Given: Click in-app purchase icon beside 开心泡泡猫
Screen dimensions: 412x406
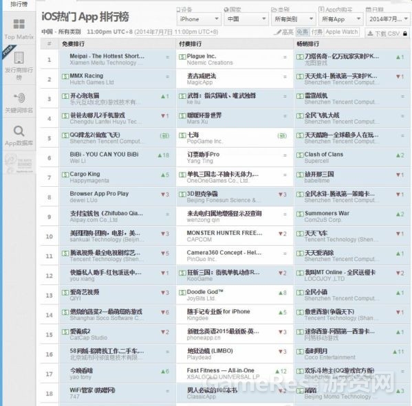Looking at the screenshot, I should point(65,96).
